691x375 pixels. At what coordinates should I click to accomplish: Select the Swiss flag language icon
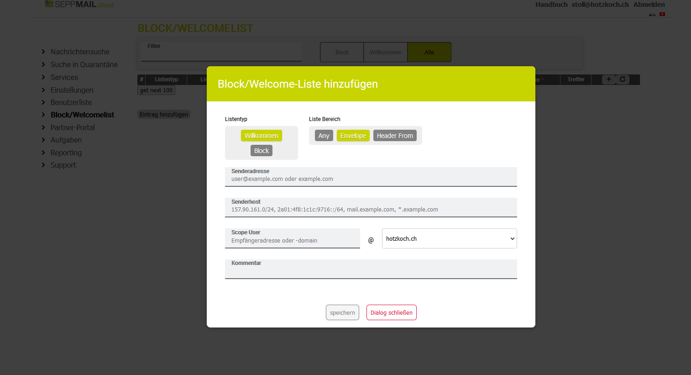click(x=662, y=14)
